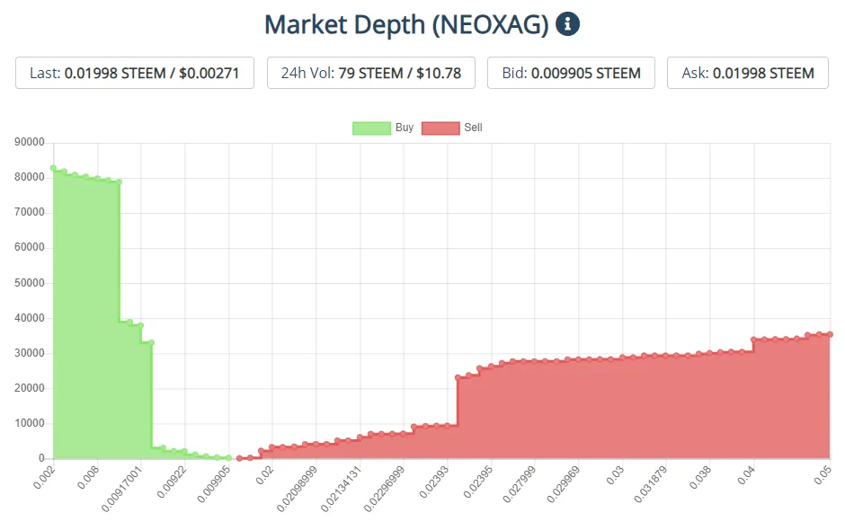Click the Last price box 0.01998 STEEM
The image size is (845, 530).
point(135,73)
